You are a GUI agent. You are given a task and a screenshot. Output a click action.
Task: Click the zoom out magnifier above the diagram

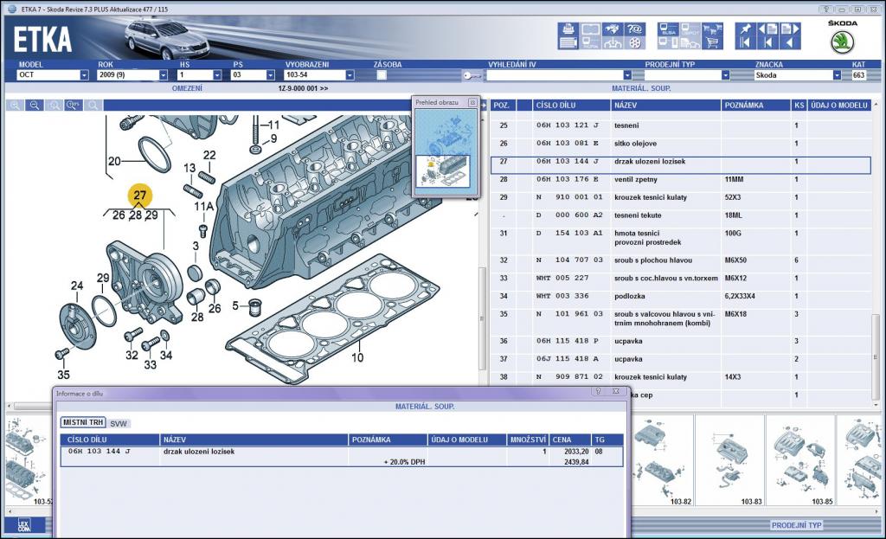point(35,105)
